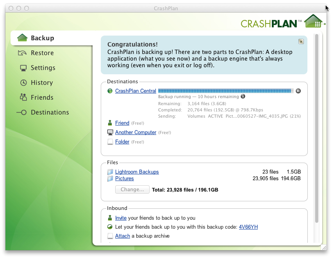Go to the History tab
332x258 pixels.
(42, 83)
